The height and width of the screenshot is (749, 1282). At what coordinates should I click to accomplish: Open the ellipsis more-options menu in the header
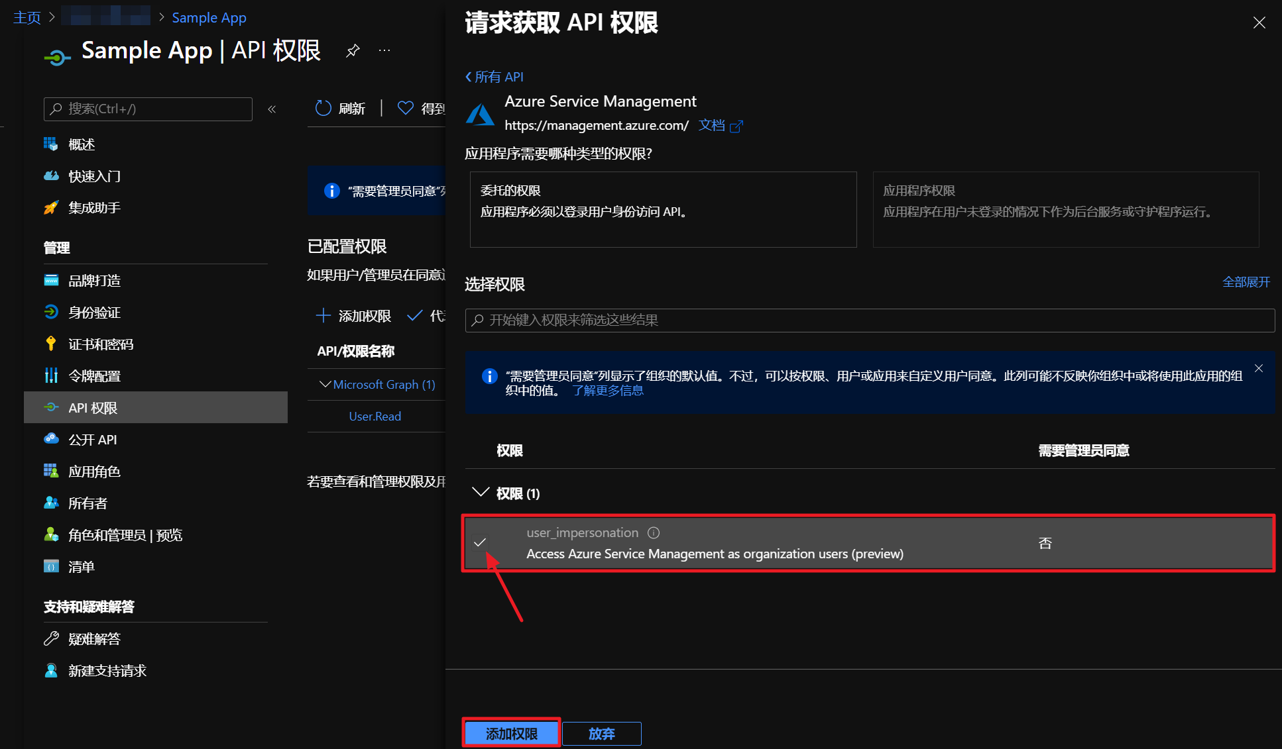click(384, 51)
